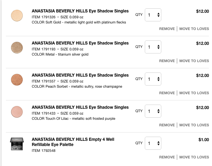Remove the Empty 4 Well Palette
The width and height of the screenshot is (212, 166).
(167, 157)
